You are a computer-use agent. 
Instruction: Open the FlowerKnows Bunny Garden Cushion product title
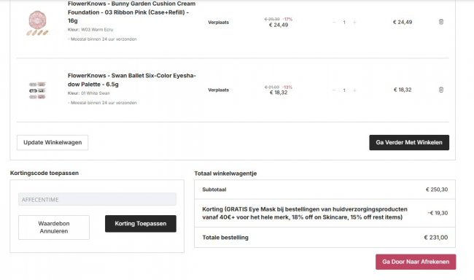point(131,12)
